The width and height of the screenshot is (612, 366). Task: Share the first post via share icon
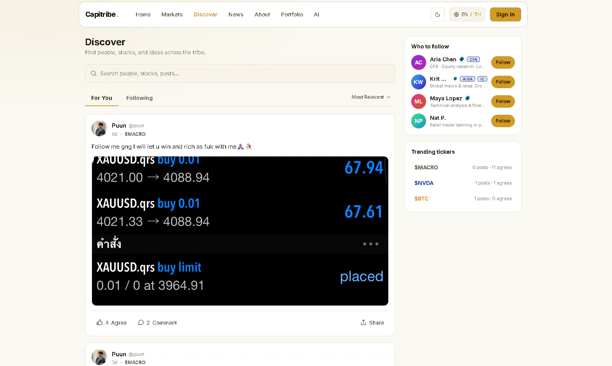click(363, 322)
